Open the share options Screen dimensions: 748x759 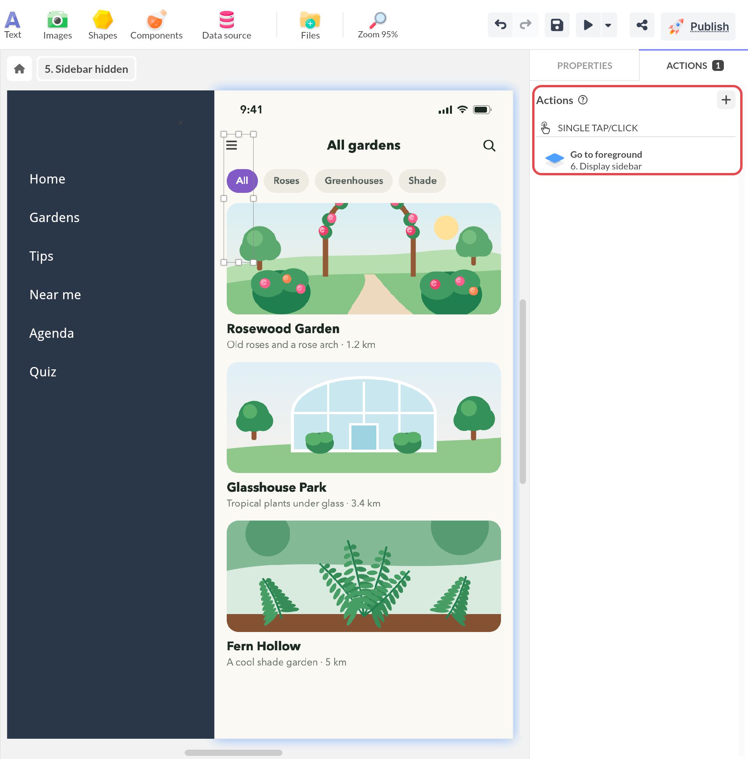[642, 25]
